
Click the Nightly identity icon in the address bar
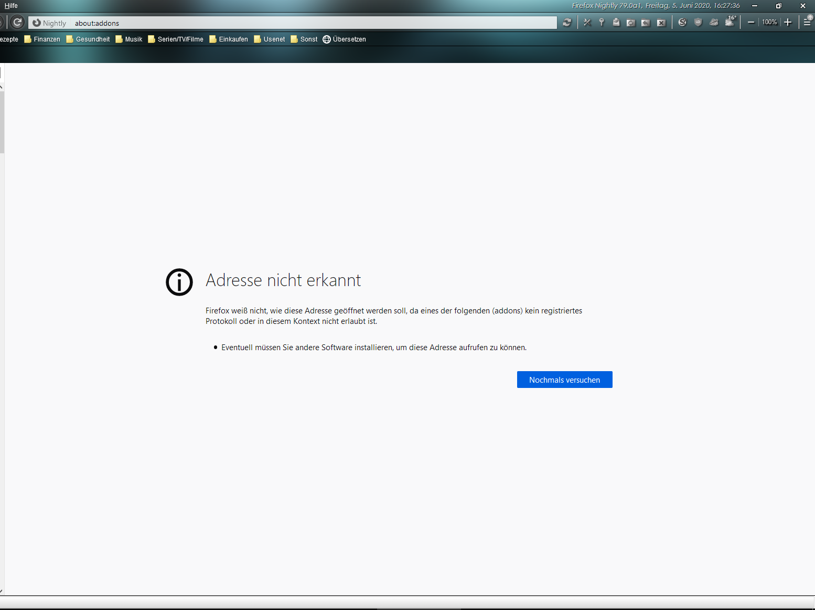click(x=37, y=23)
